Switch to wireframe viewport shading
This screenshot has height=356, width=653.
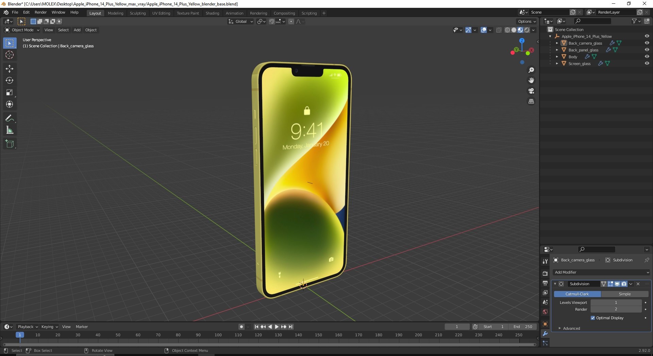(507, 30)
